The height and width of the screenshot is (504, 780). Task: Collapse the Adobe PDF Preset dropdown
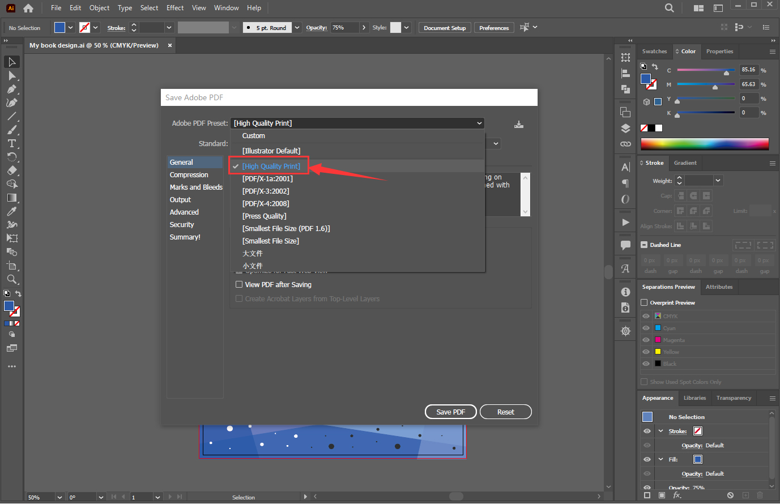tap(480, 123)
